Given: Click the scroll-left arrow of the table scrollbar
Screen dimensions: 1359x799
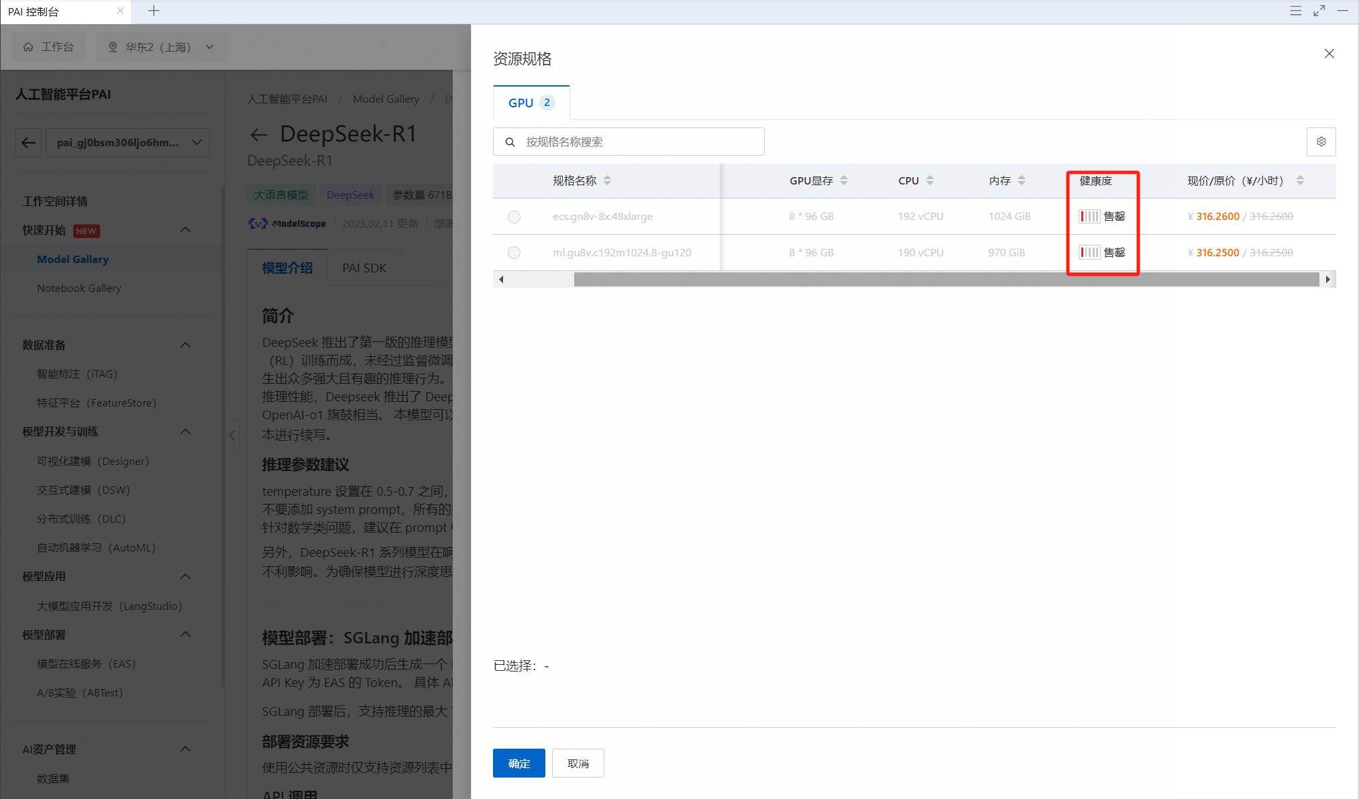Looking at the screenshot, I should click(501, 279).
